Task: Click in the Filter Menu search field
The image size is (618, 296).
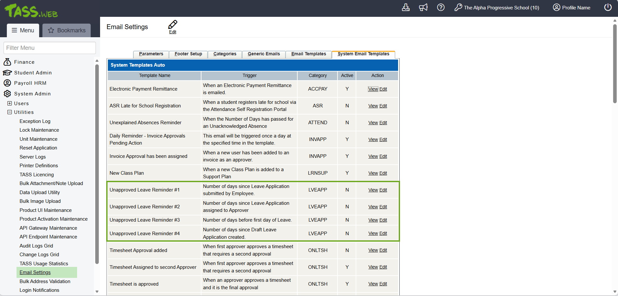Action: [50, 48]
